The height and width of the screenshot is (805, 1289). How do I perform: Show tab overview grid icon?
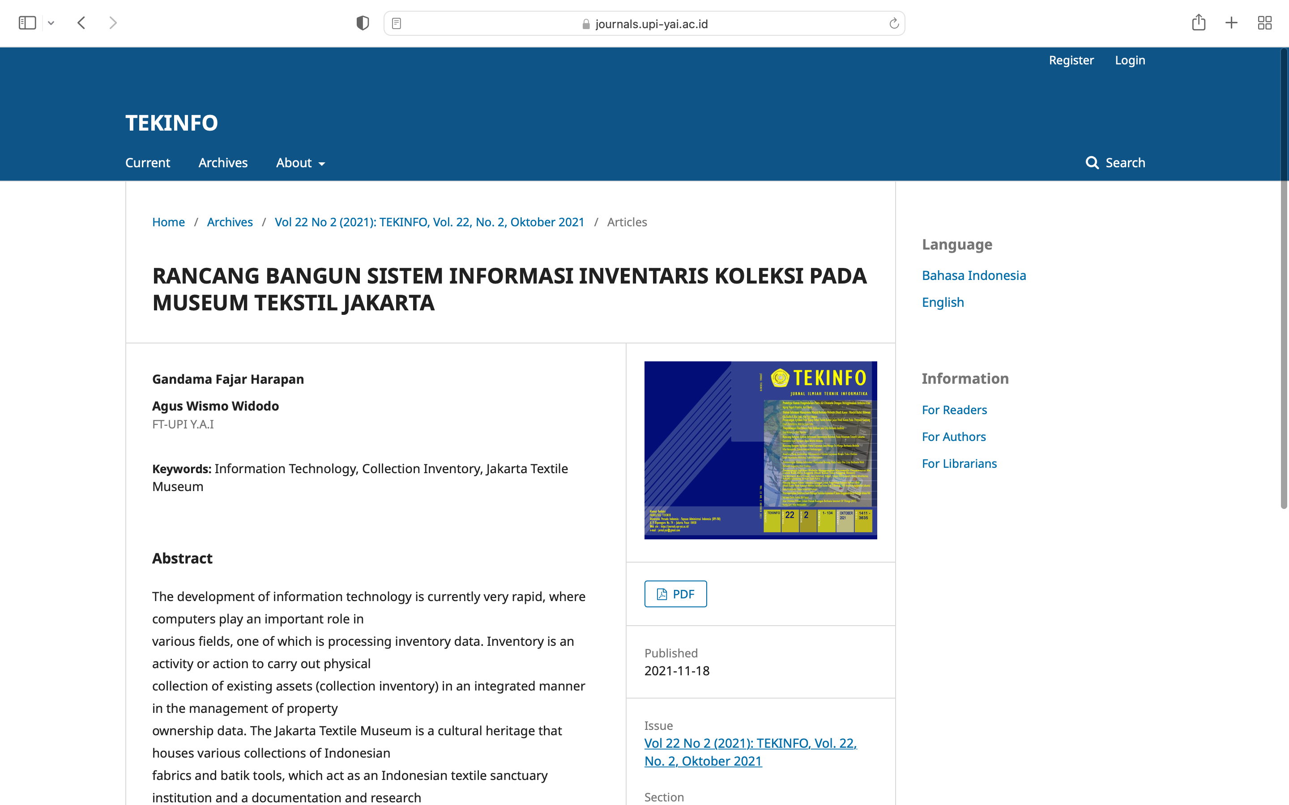[x=1264, y=23]
